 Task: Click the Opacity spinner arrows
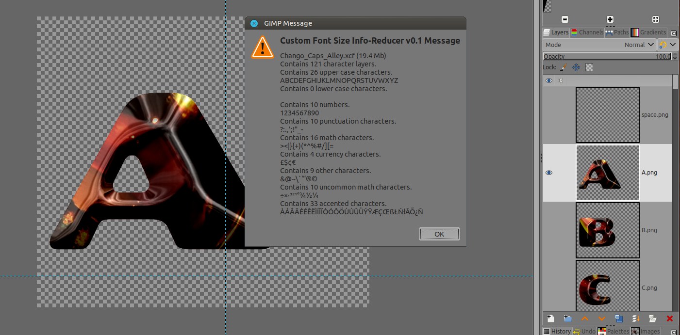click(x=675, y=56)
